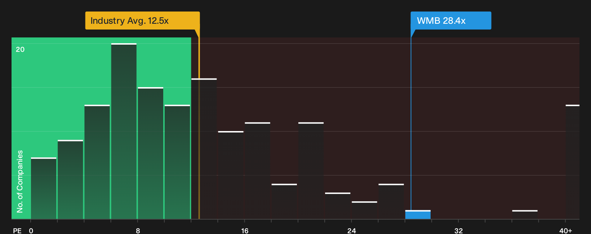The width and height of the screenshot is (591, 234).
Task: Click the x-axis label 8
Action: (138, 230)
